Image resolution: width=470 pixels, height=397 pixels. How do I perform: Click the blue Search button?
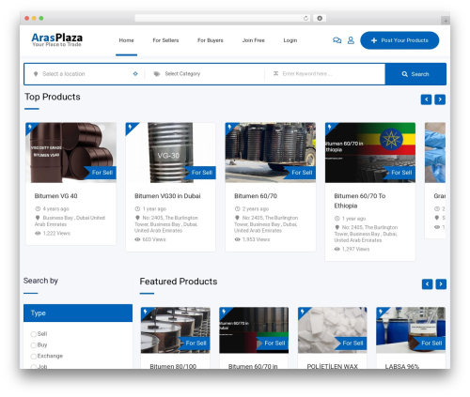pos(415,74)
